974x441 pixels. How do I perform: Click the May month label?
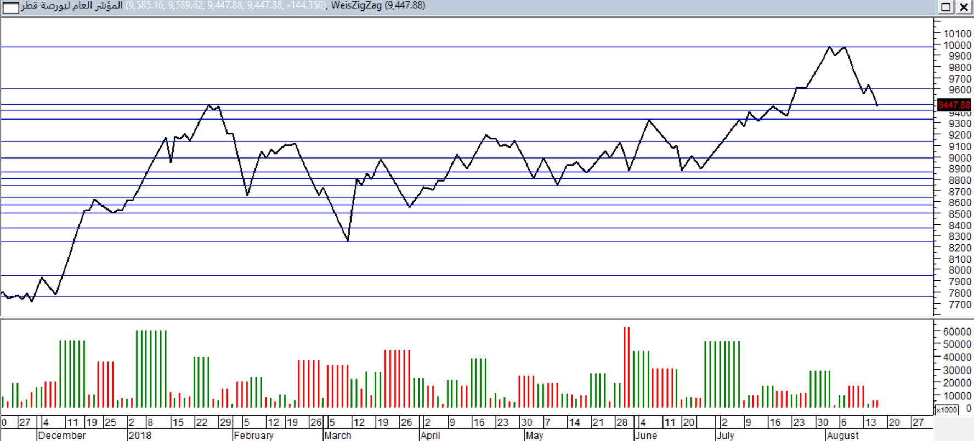[x=535, y=436]
